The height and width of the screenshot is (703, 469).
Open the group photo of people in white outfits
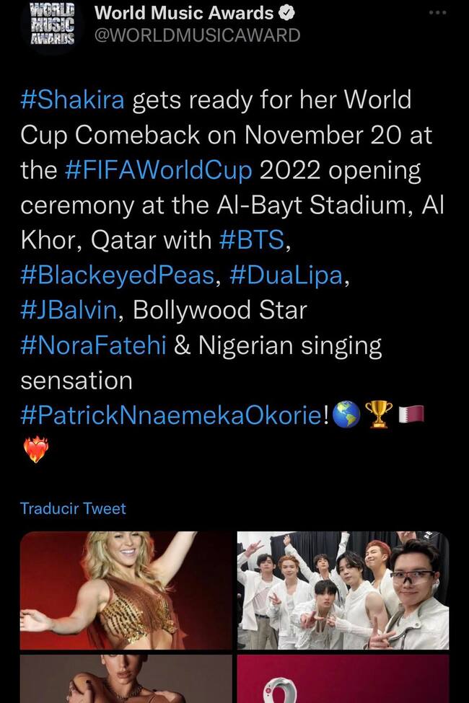point(343,589)
